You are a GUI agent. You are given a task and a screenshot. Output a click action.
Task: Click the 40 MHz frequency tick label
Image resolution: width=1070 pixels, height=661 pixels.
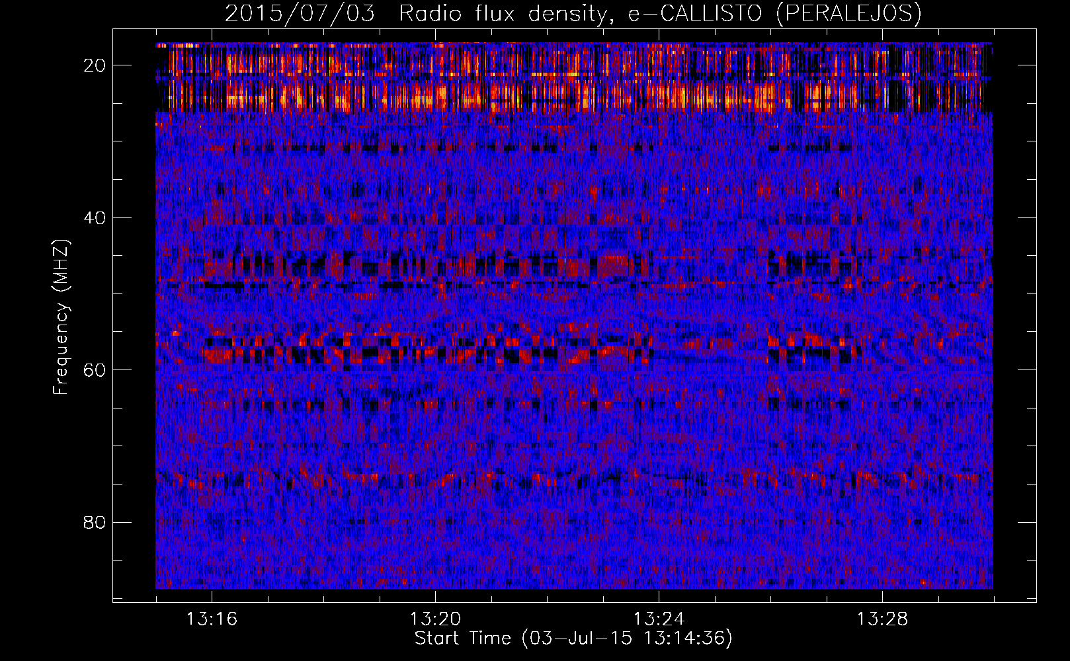pos(95,218)
